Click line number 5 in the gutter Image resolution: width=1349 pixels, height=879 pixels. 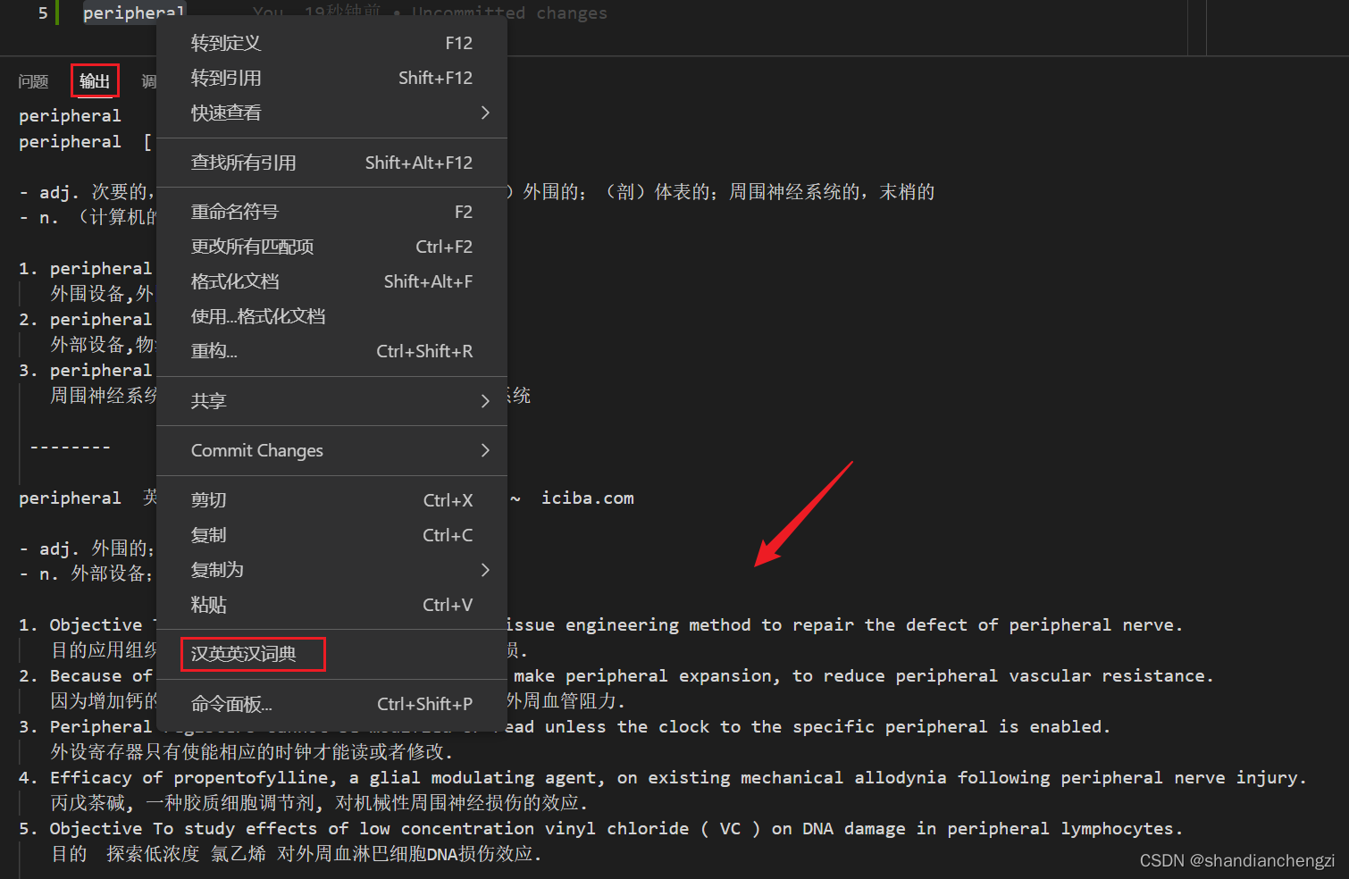(x=43, y=13)
